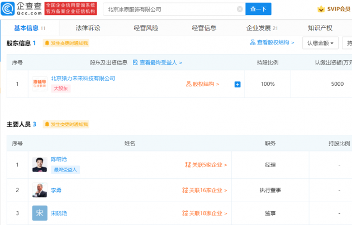Click the 大股东 tag
352x225 pixels.
[60, 89]
